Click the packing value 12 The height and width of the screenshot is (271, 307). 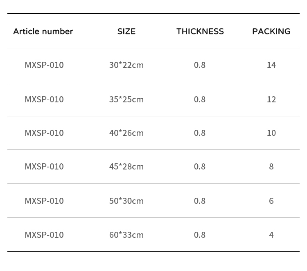pyautogui.click(x=271, y=99)
